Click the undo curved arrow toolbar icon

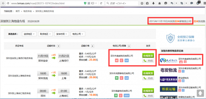tap(172, 3)
